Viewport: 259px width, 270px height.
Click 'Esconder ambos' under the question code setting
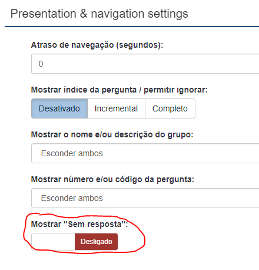point(72,198)
